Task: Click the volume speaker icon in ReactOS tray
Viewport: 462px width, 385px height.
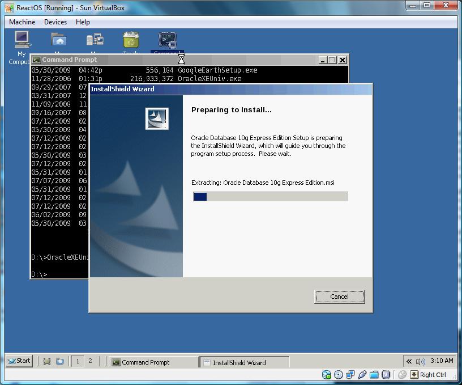Action: 420,361
